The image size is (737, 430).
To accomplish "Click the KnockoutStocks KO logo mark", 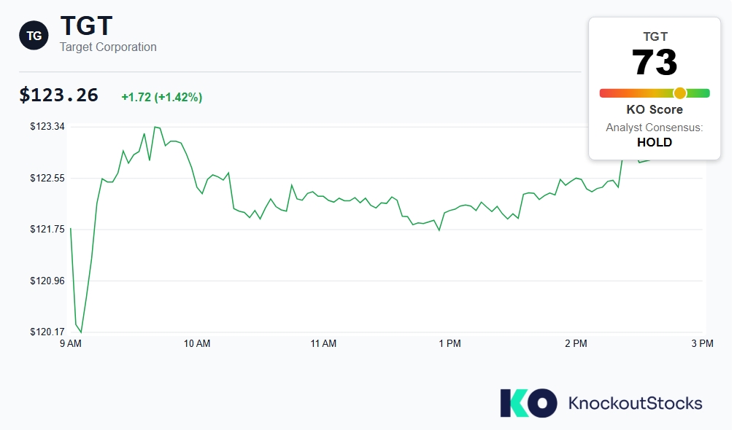I will [529, 403].
